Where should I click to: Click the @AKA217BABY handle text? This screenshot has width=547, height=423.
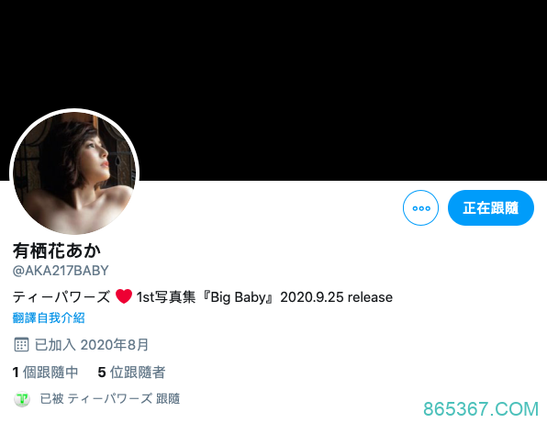pyautogui.click(x=61, y=271)
